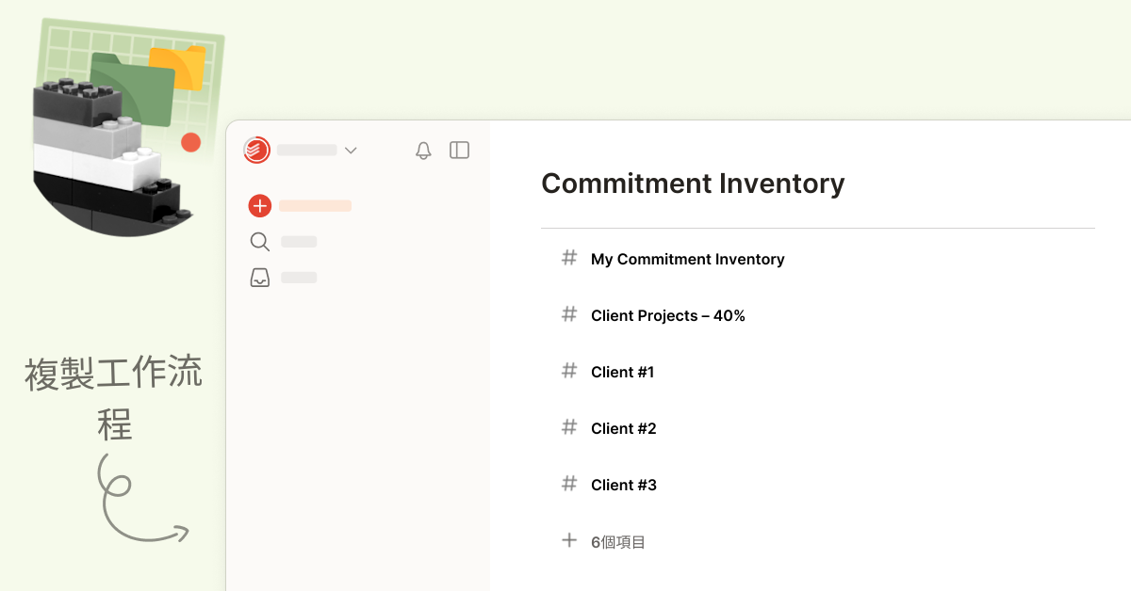Viewport: 1131px width, 591px height.
Task: Click the Commitment Inventory heading
Action: point(693,183)
